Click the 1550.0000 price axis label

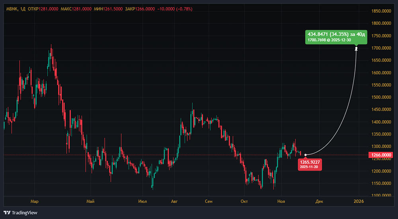(380, 85)
